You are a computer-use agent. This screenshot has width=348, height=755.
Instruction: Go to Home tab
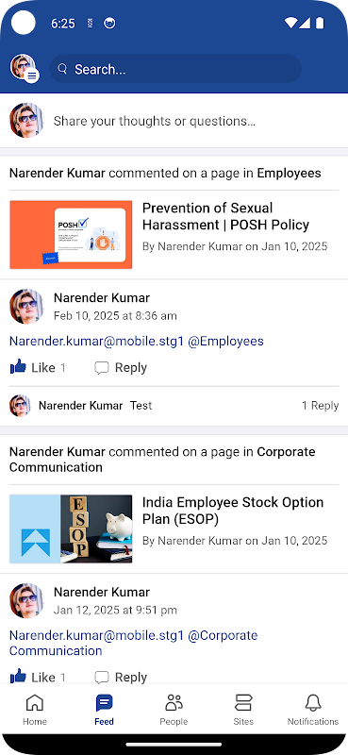click(35, 710)
